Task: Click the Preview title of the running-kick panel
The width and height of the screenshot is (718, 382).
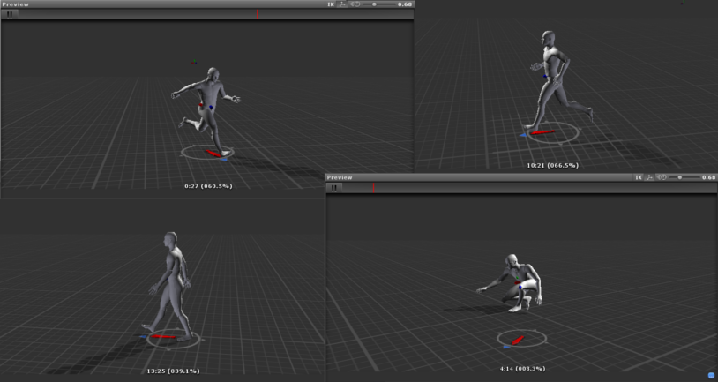Action: [16, 4]
